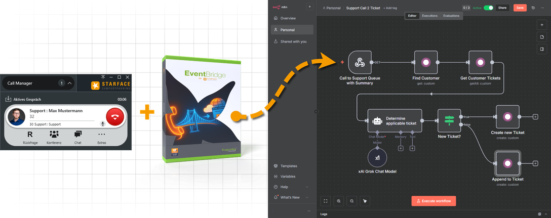Screen dimensions: 551x218
Task: Open the side panel toggle on canvas
Action: pos(541,49)
